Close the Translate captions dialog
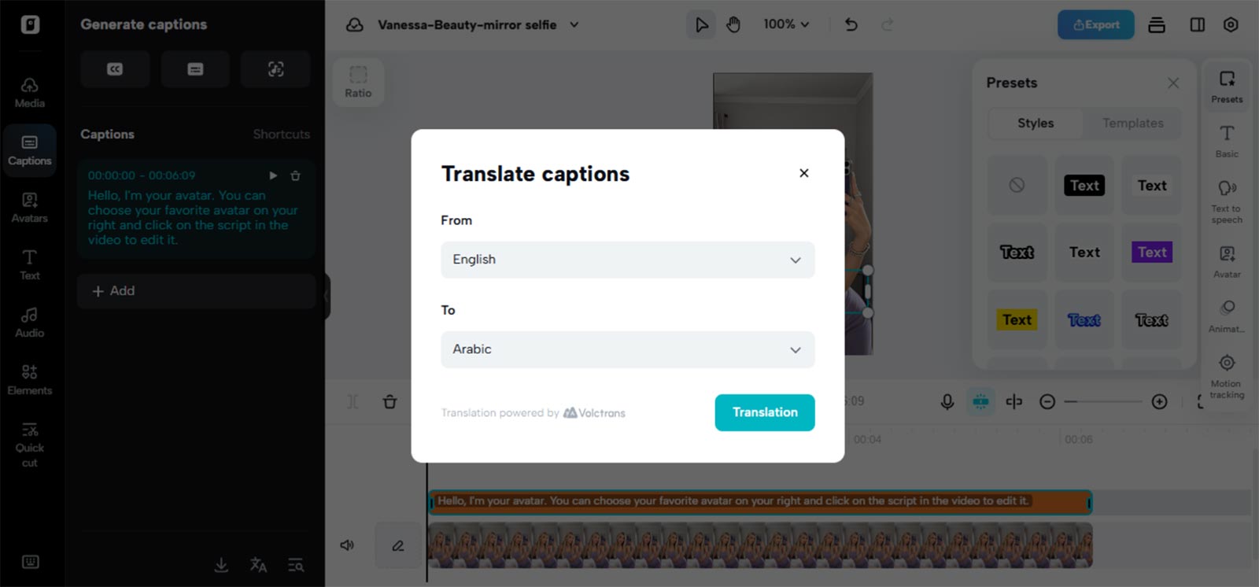The width and height of the screenshot is (1259, 587). tap(803, 173)
